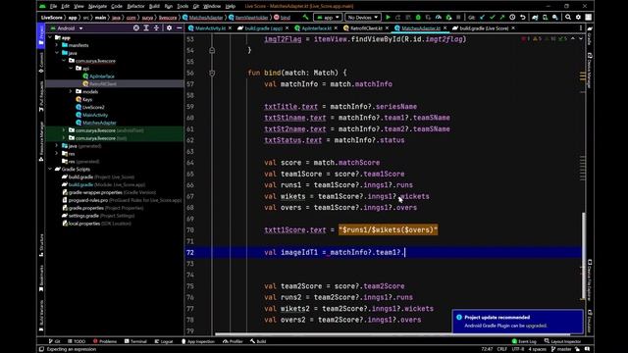The image size is (628, 353).
Task: Close the MainActivity.kt tab
Action: [230, 28]
